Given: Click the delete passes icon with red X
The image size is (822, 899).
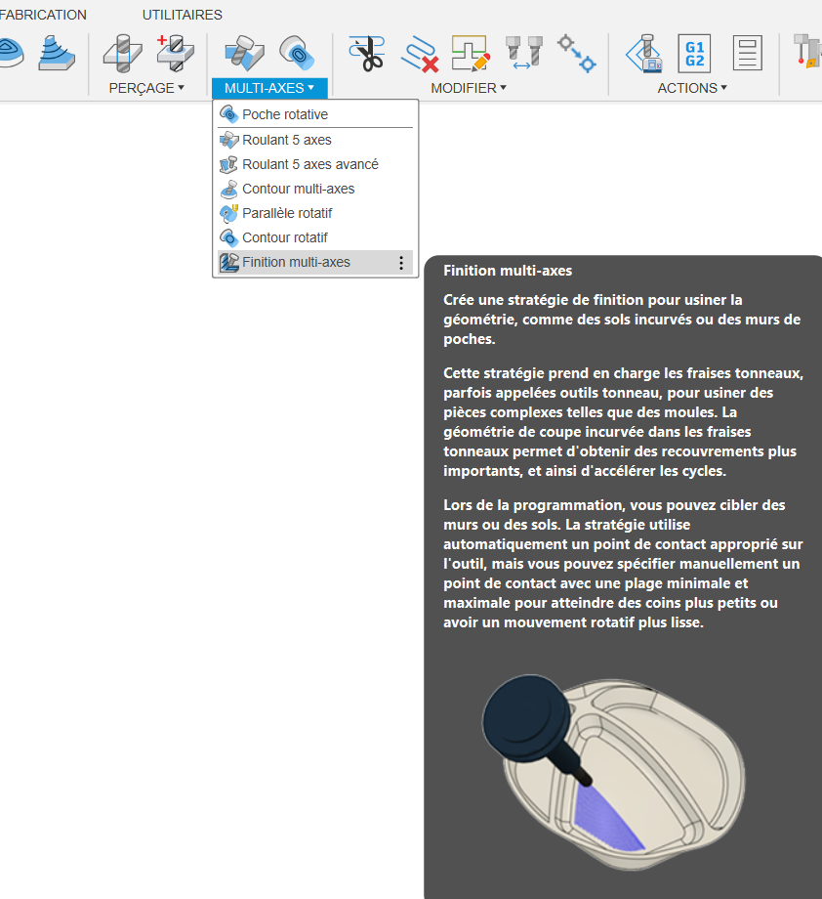Looking at the screenshot, I should (418, 53).
